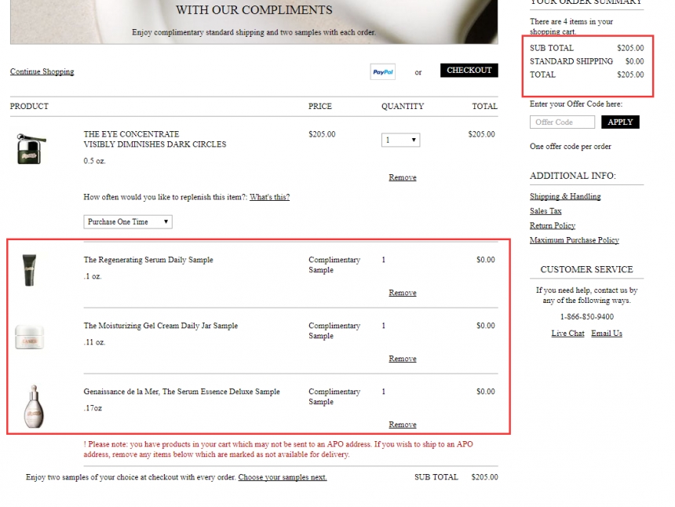Click the CUSTOMER SERVICE heading
The image size is (675, 507).
[x=587, y=269]
